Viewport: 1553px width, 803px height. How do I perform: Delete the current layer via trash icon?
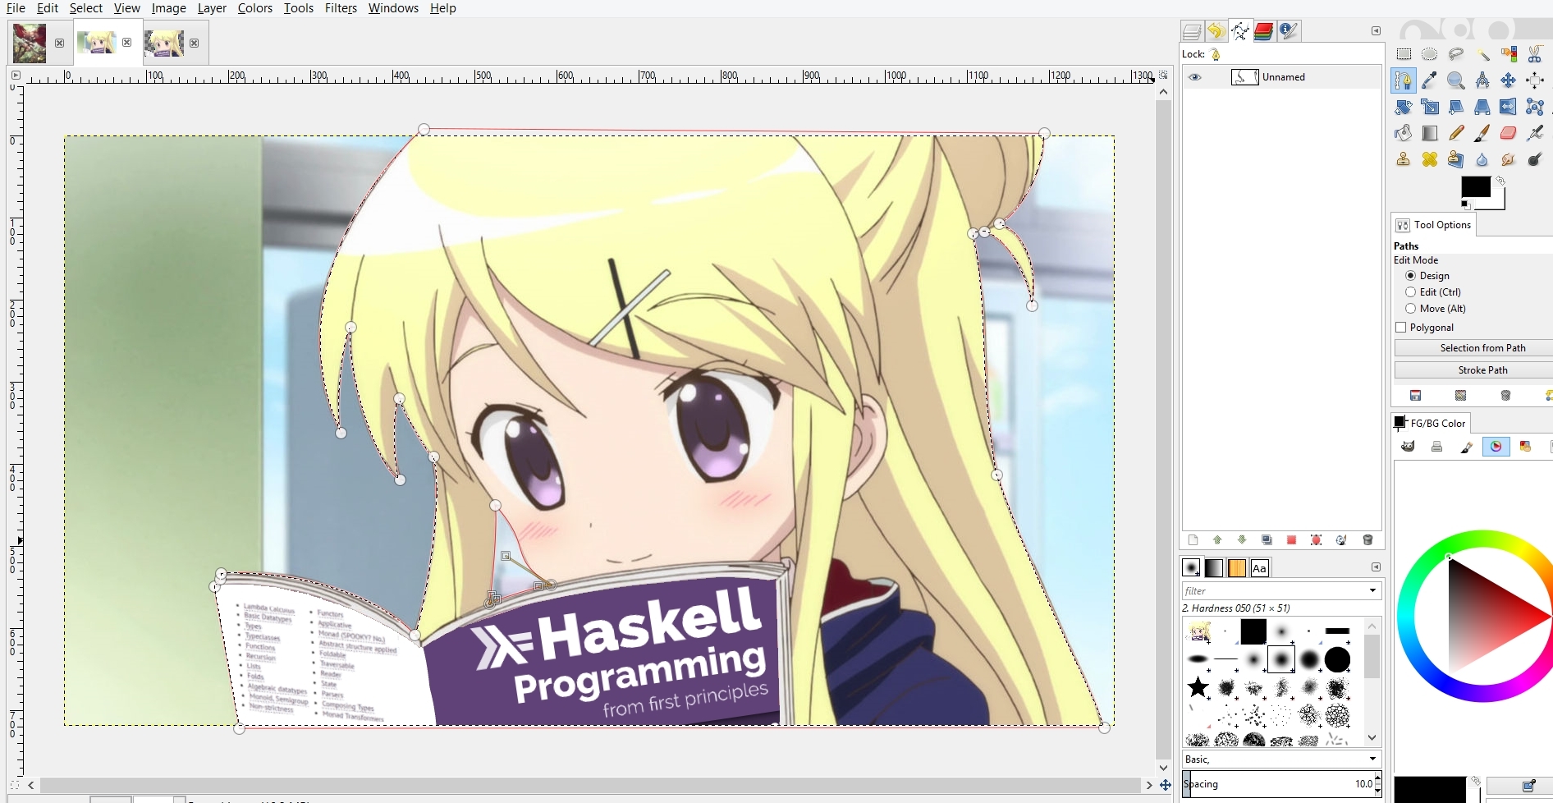point(1368,540)
